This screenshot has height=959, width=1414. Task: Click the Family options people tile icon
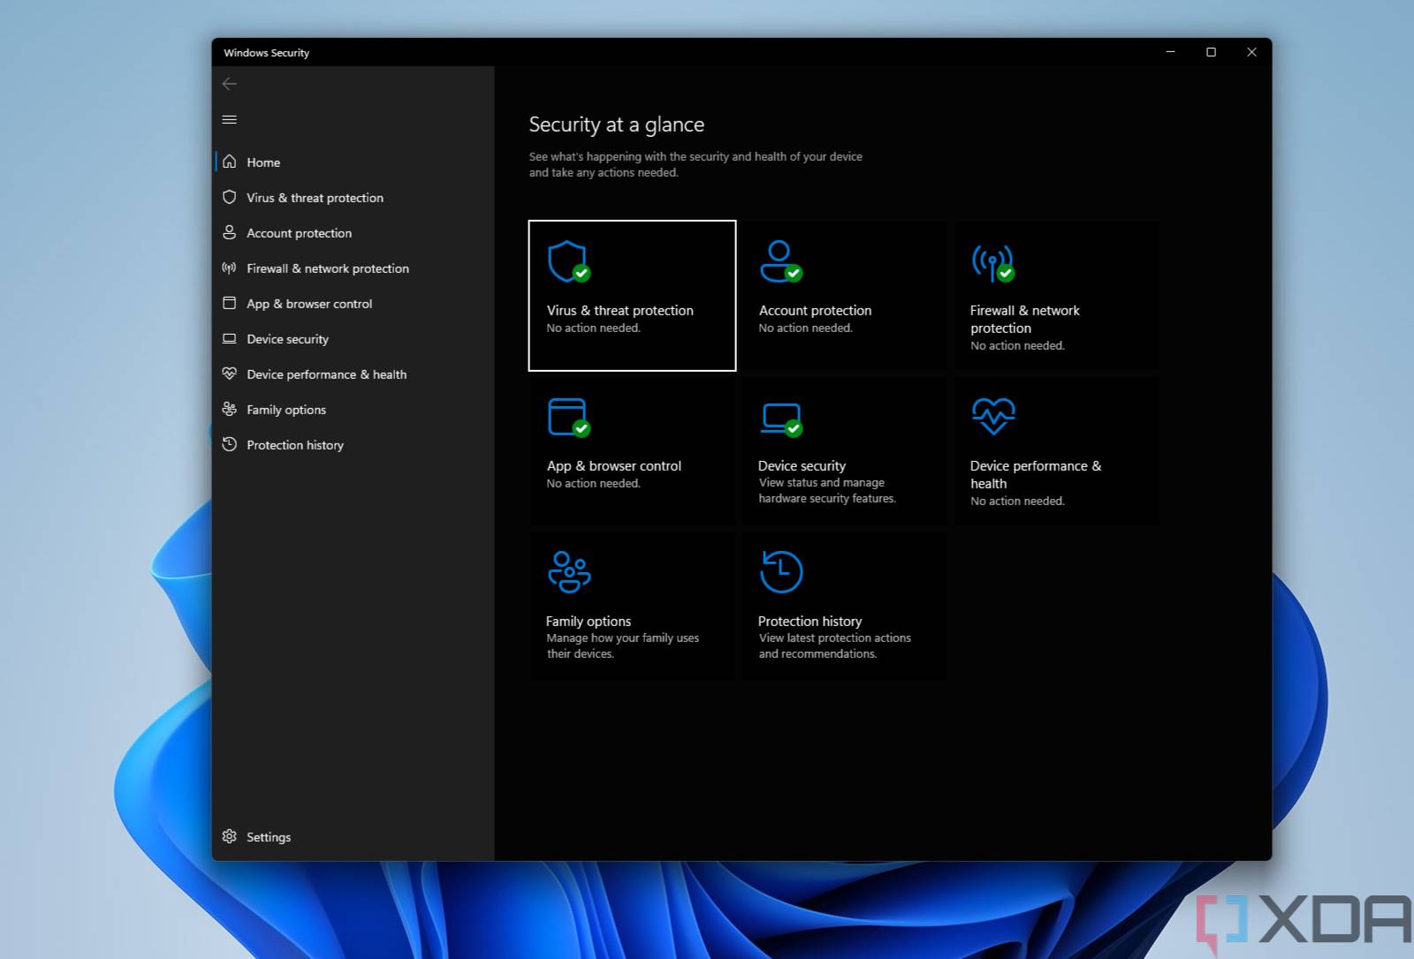point(569,572)
